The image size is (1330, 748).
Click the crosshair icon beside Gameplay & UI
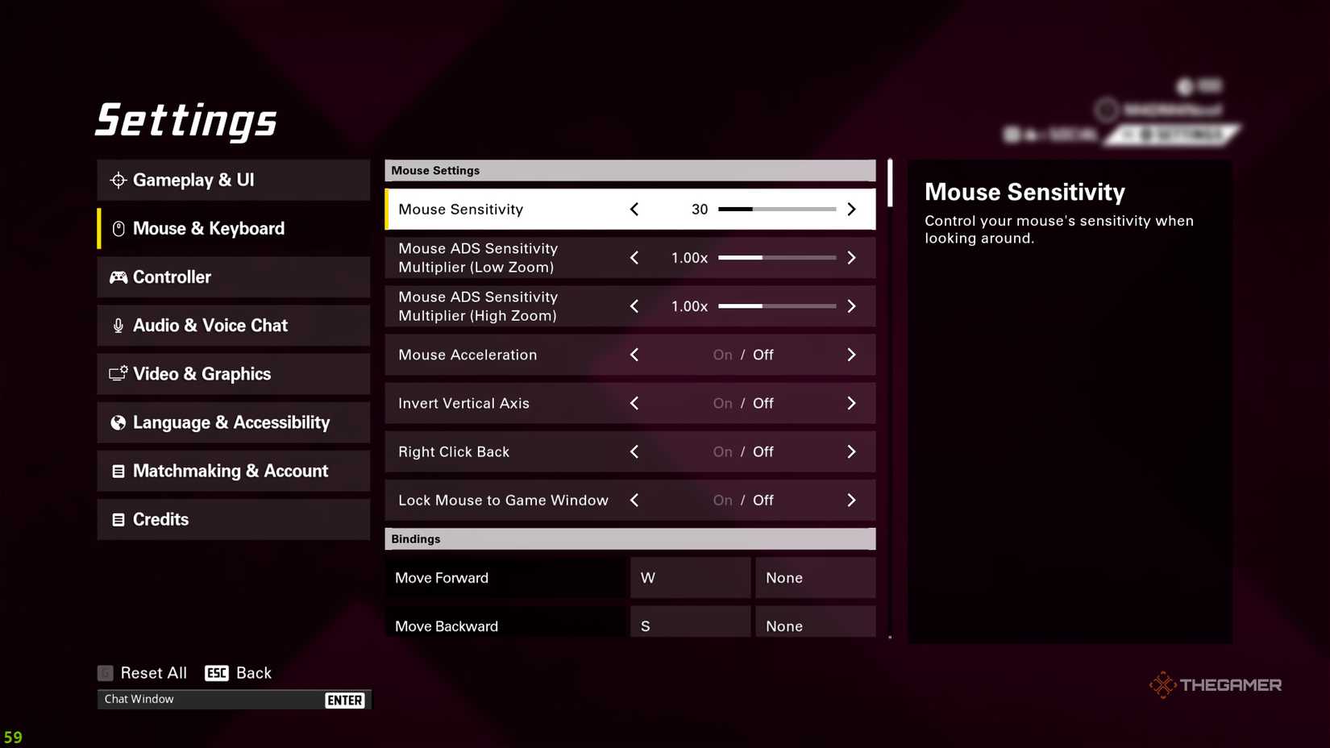(118, 181)
